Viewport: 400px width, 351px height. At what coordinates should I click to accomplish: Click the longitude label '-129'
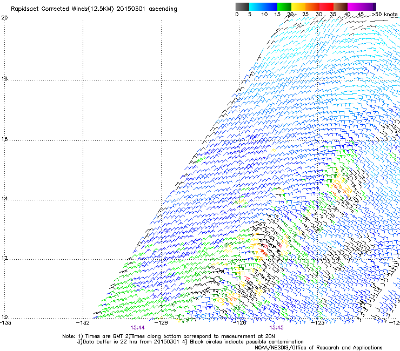(x=161, y=322)
